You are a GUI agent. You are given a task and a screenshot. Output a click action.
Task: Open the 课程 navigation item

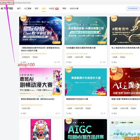click(64, 8)
